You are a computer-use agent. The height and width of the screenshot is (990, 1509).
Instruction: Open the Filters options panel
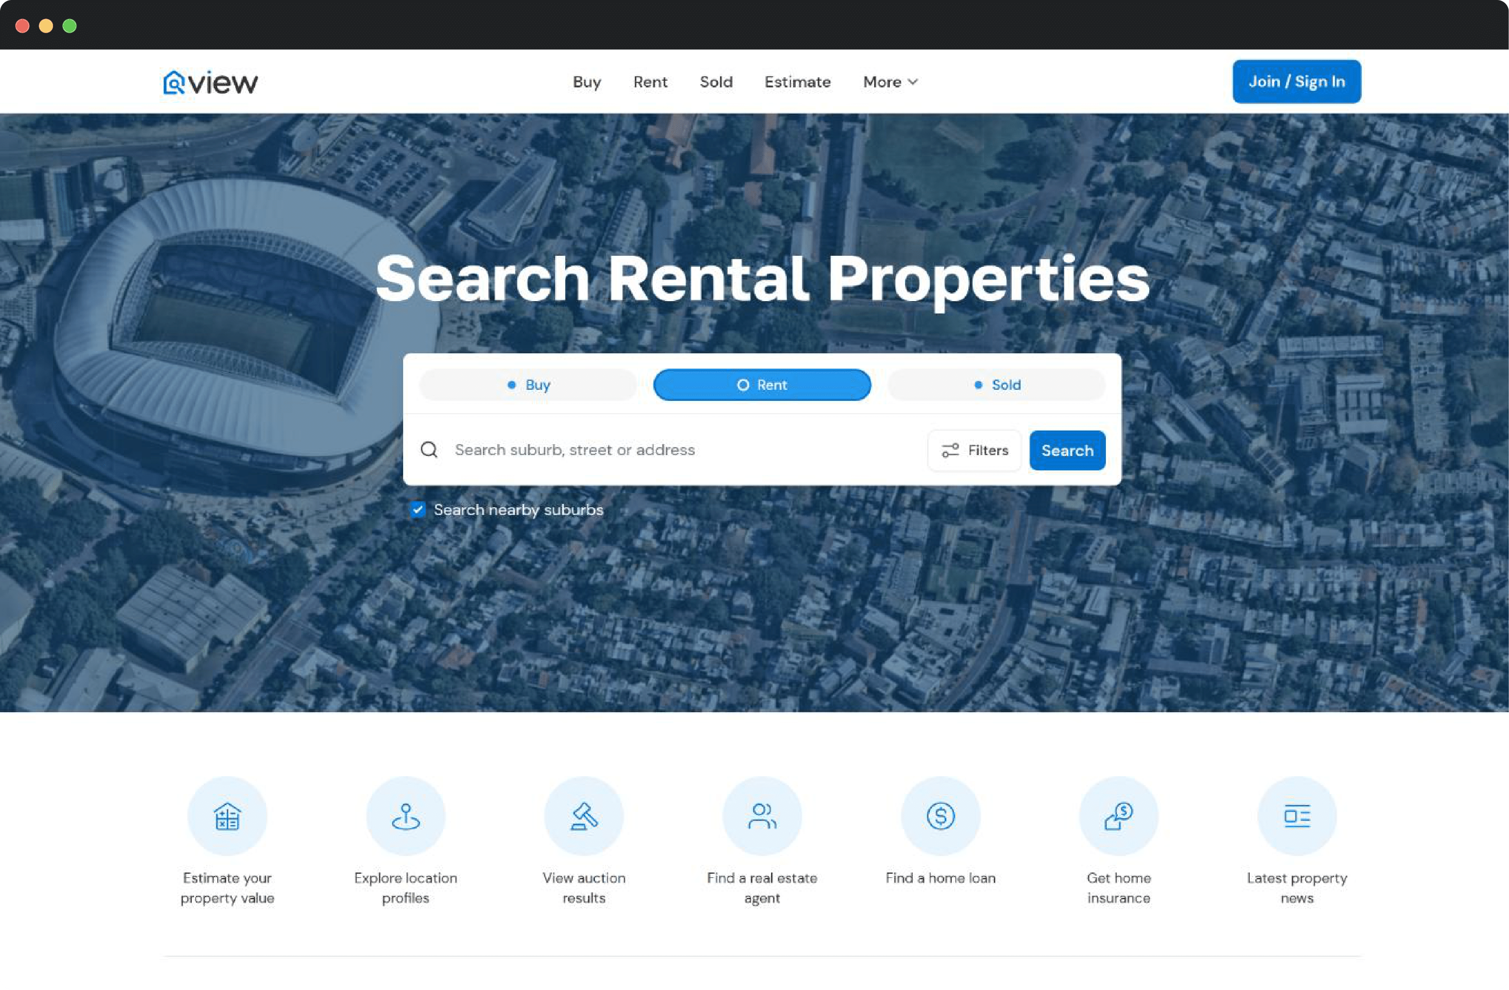974,450
